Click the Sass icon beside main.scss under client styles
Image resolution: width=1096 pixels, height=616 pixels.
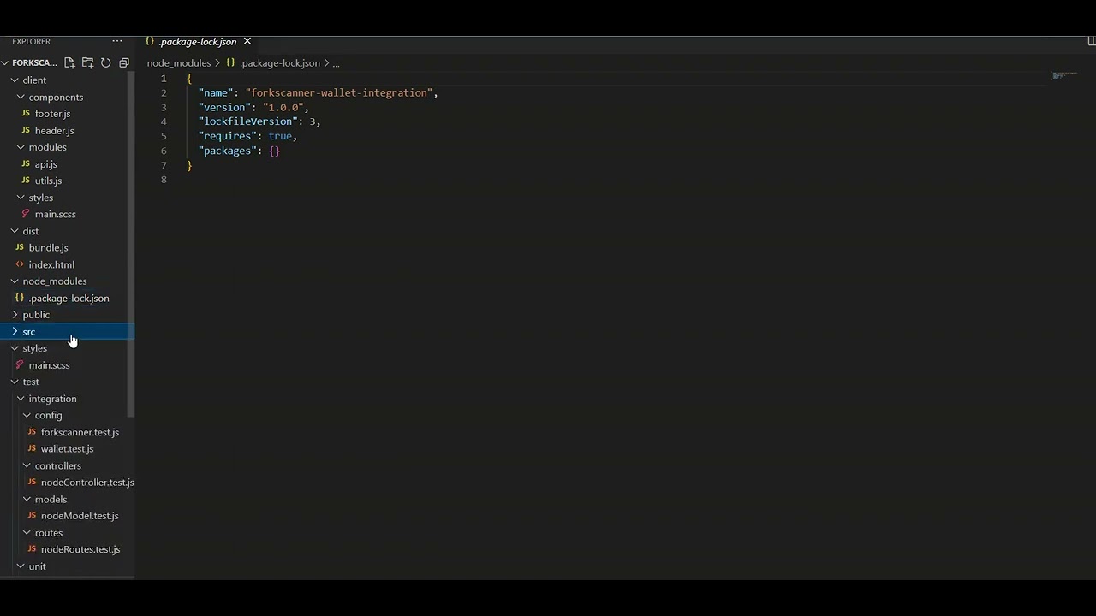point(26,214)
